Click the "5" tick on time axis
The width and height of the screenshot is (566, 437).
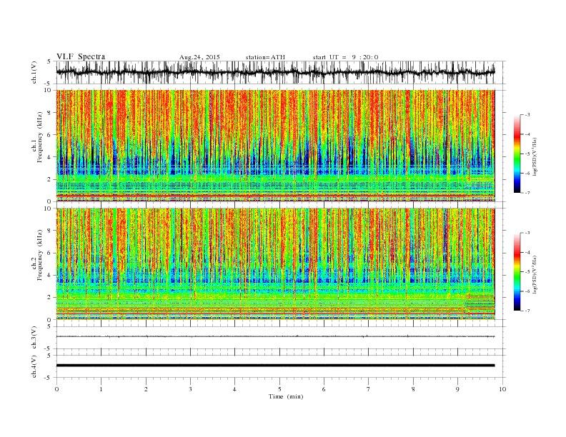(279, 389)
